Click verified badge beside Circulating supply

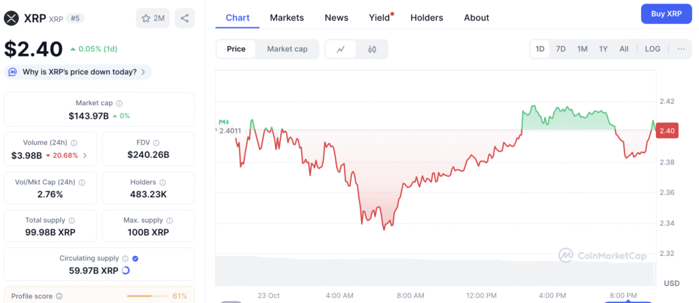click(x=135, y=259)
